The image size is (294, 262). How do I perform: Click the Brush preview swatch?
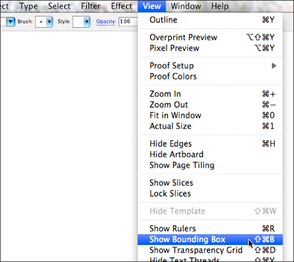coord(41,22)
